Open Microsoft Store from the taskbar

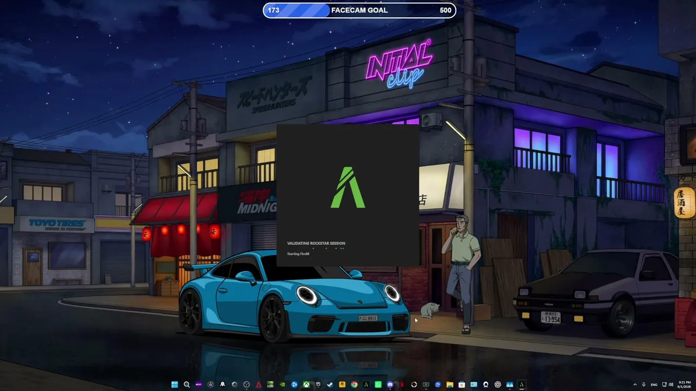pyautogui.click(x=462, y=384)
